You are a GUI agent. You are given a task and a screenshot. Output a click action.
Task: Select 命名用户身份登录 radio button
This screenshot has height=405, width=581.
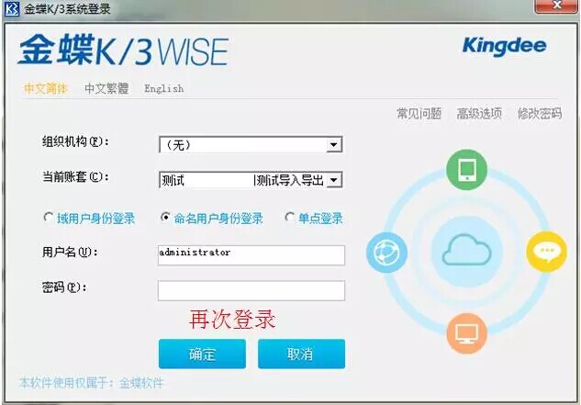(165, 217)
